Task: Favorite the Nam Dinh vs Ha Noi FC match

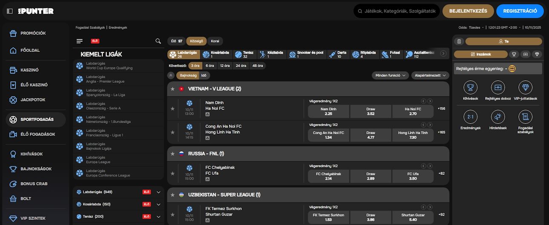Action: tap(172, 109)
